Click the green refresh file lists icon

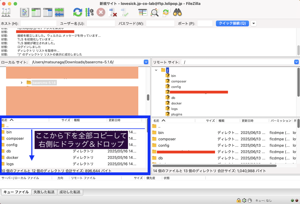pyautogui.click(x=78, y=13)
